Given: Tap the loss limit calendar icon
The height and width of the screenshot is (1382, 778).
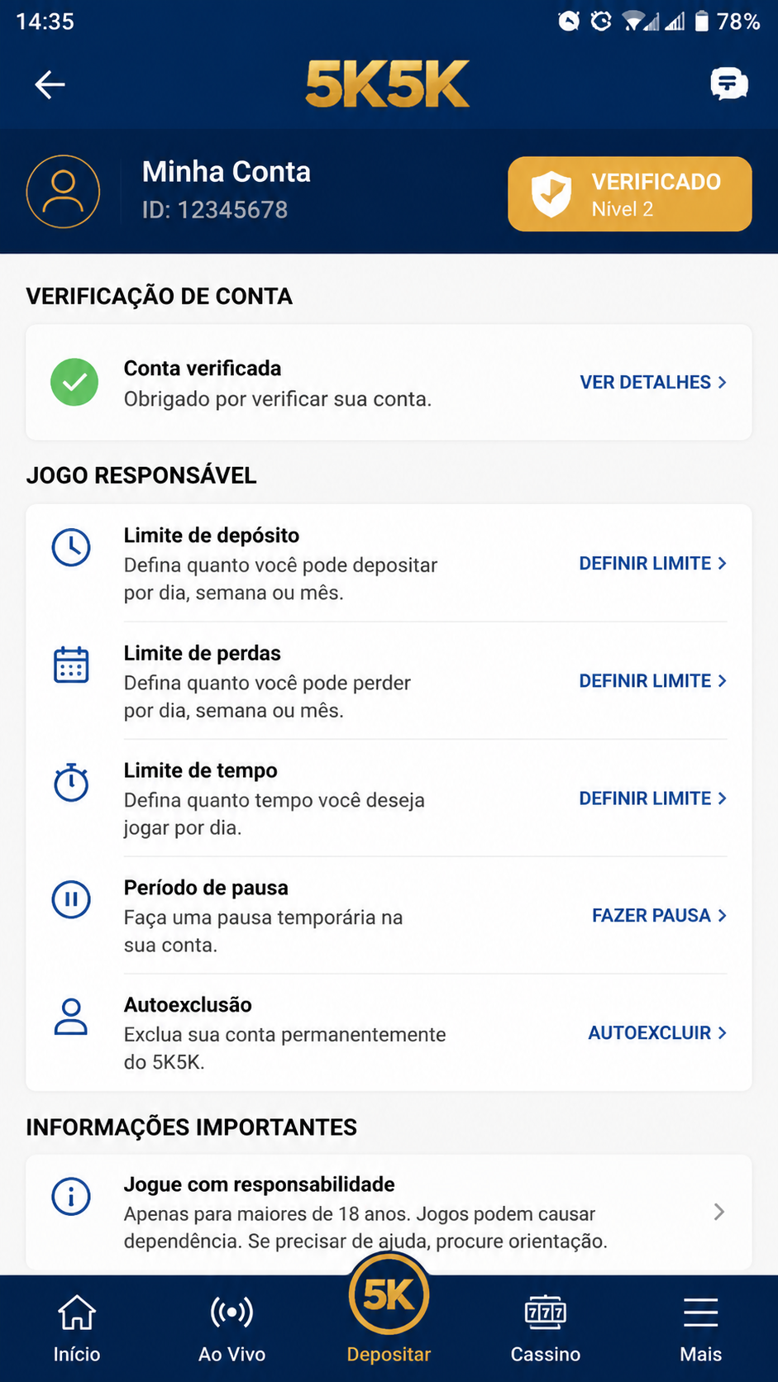Looking at the screenshot, I should click(71, 665).
